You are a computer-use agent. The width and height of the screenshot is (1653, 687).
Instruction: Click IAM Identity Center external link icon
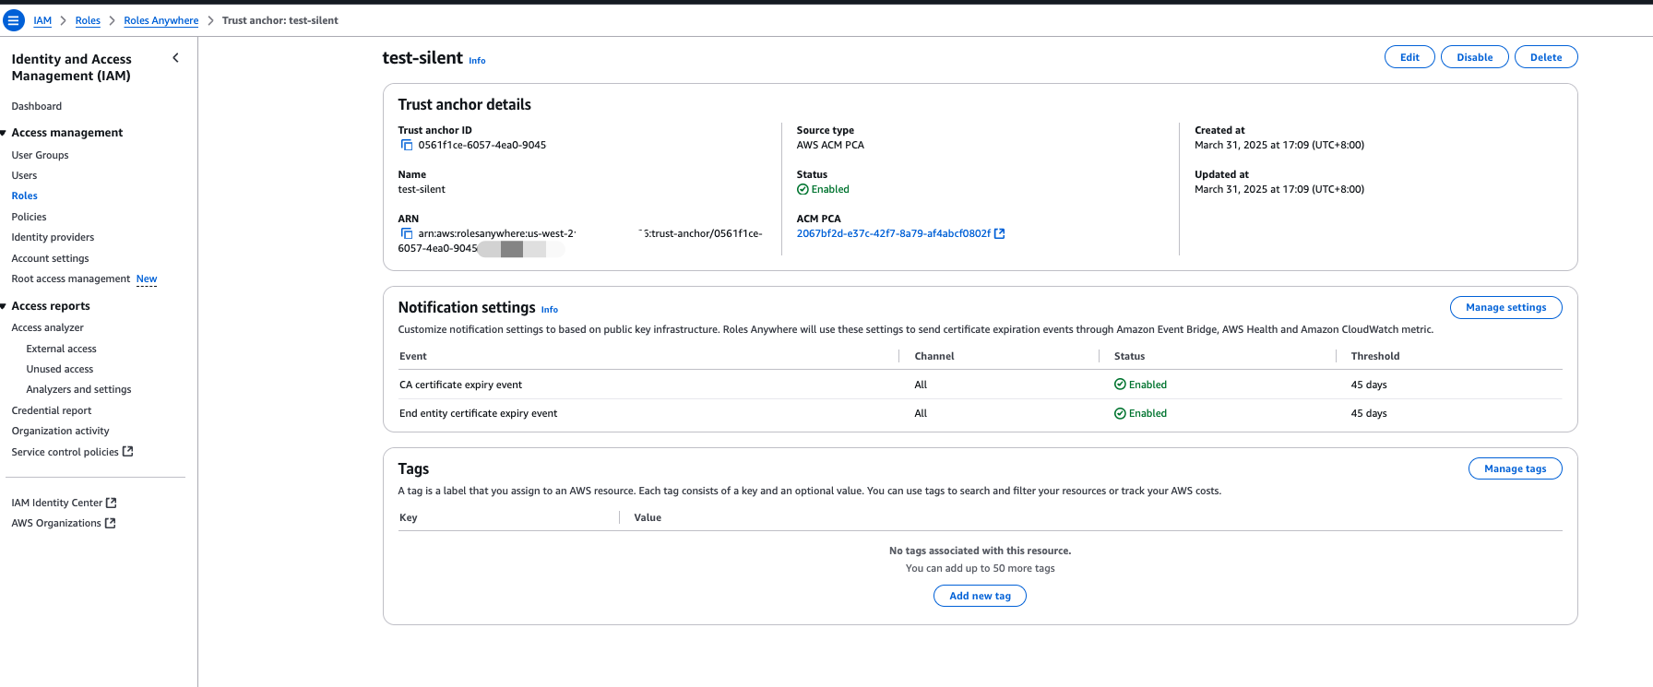[x=112, y=503]
